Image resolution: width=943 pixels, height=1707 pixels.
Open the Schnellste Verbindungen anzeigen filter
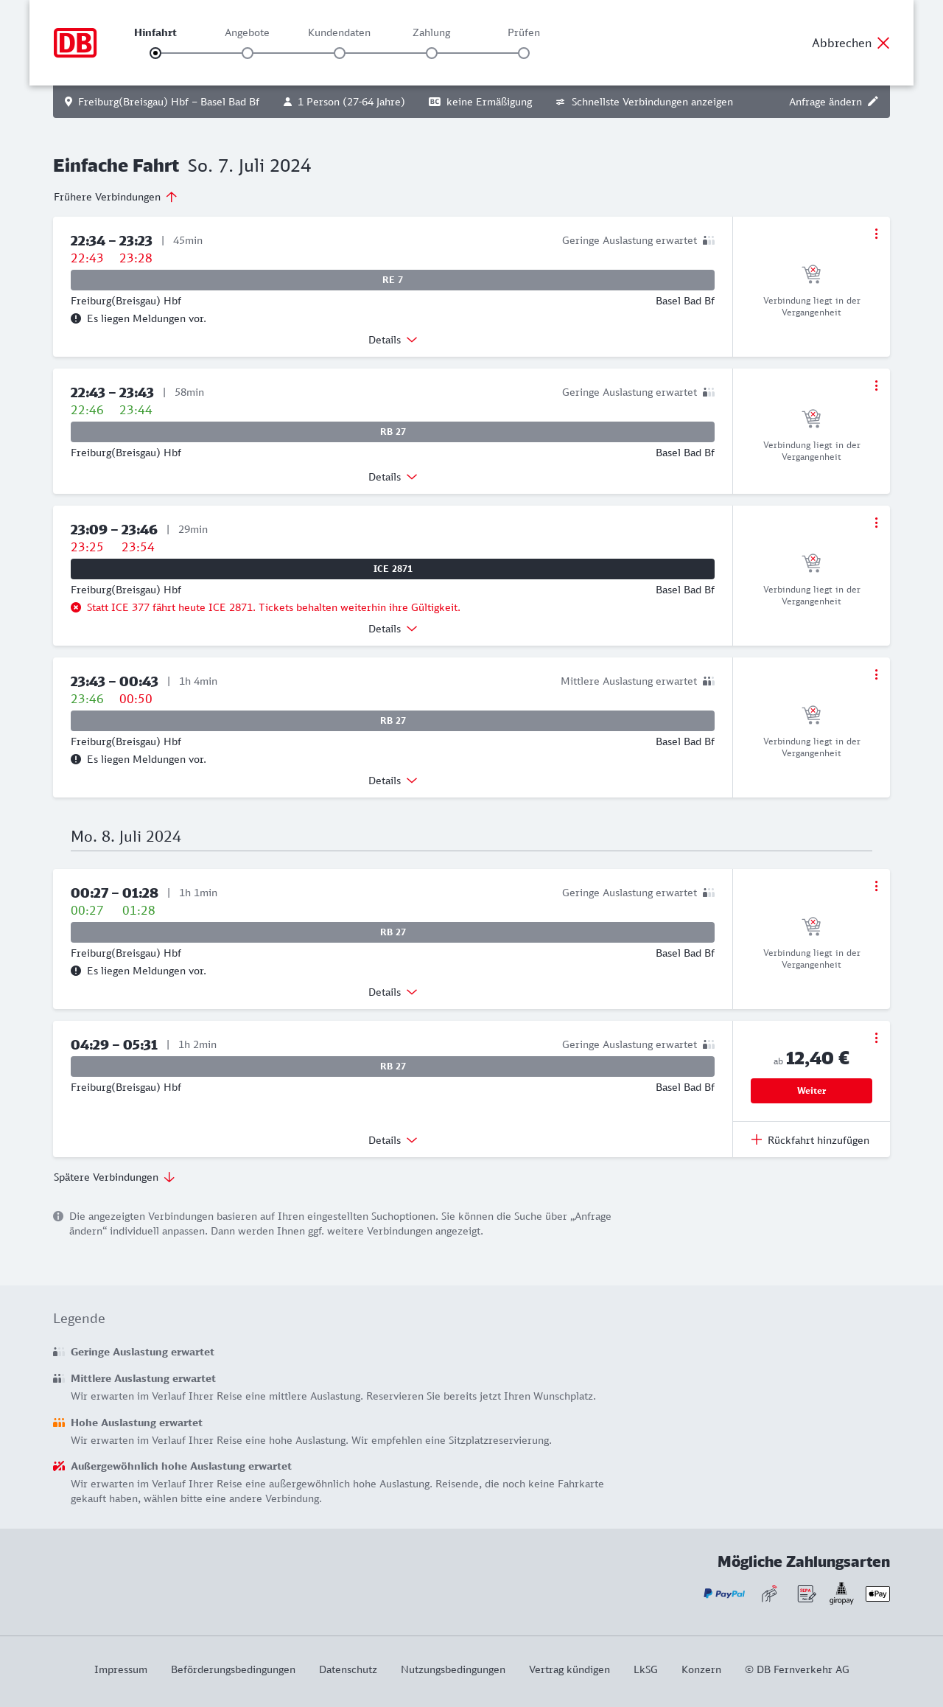645,102
